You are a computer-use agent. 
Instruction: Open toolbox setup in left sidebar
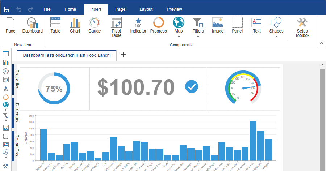click(6, 166)
